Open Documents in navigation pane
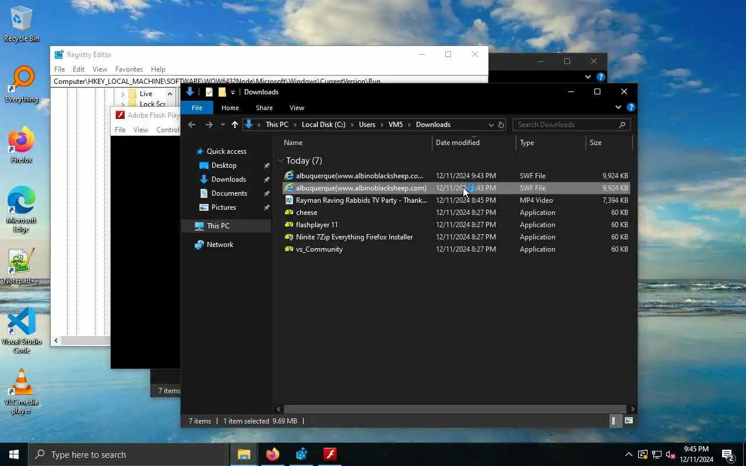The width and height of the screenshot is (746, 466). 229,193
